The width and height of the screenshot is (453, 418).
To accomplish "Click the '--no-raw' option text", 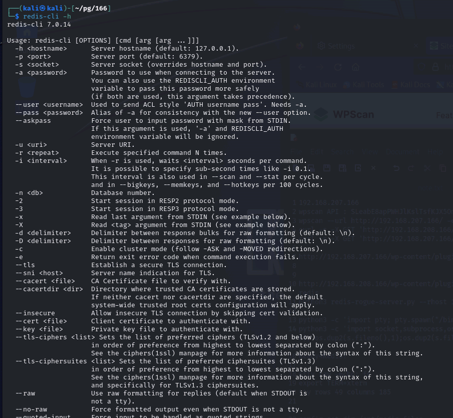I will pyautogui.click(x=31, y=409).
